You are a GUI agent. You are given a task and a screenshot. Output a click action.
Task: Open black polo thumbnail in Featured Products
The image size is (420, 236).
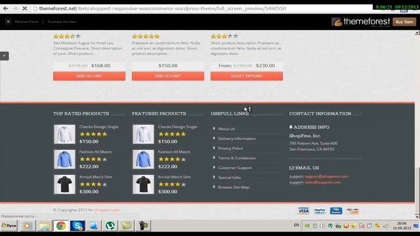click(x=143, y=184)
